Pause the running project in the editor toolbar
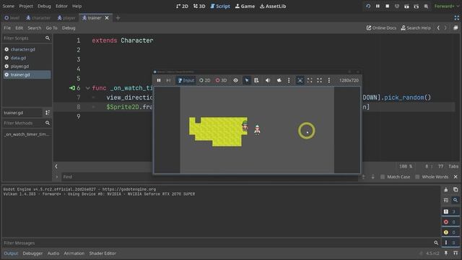 click(378, 6)
